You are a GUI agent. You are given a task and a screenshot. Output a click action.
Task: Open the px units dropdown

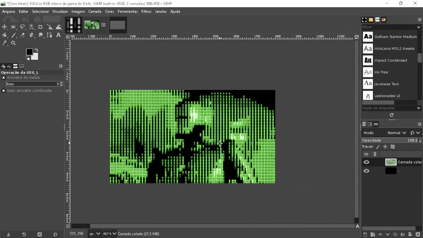coord(95,234)
